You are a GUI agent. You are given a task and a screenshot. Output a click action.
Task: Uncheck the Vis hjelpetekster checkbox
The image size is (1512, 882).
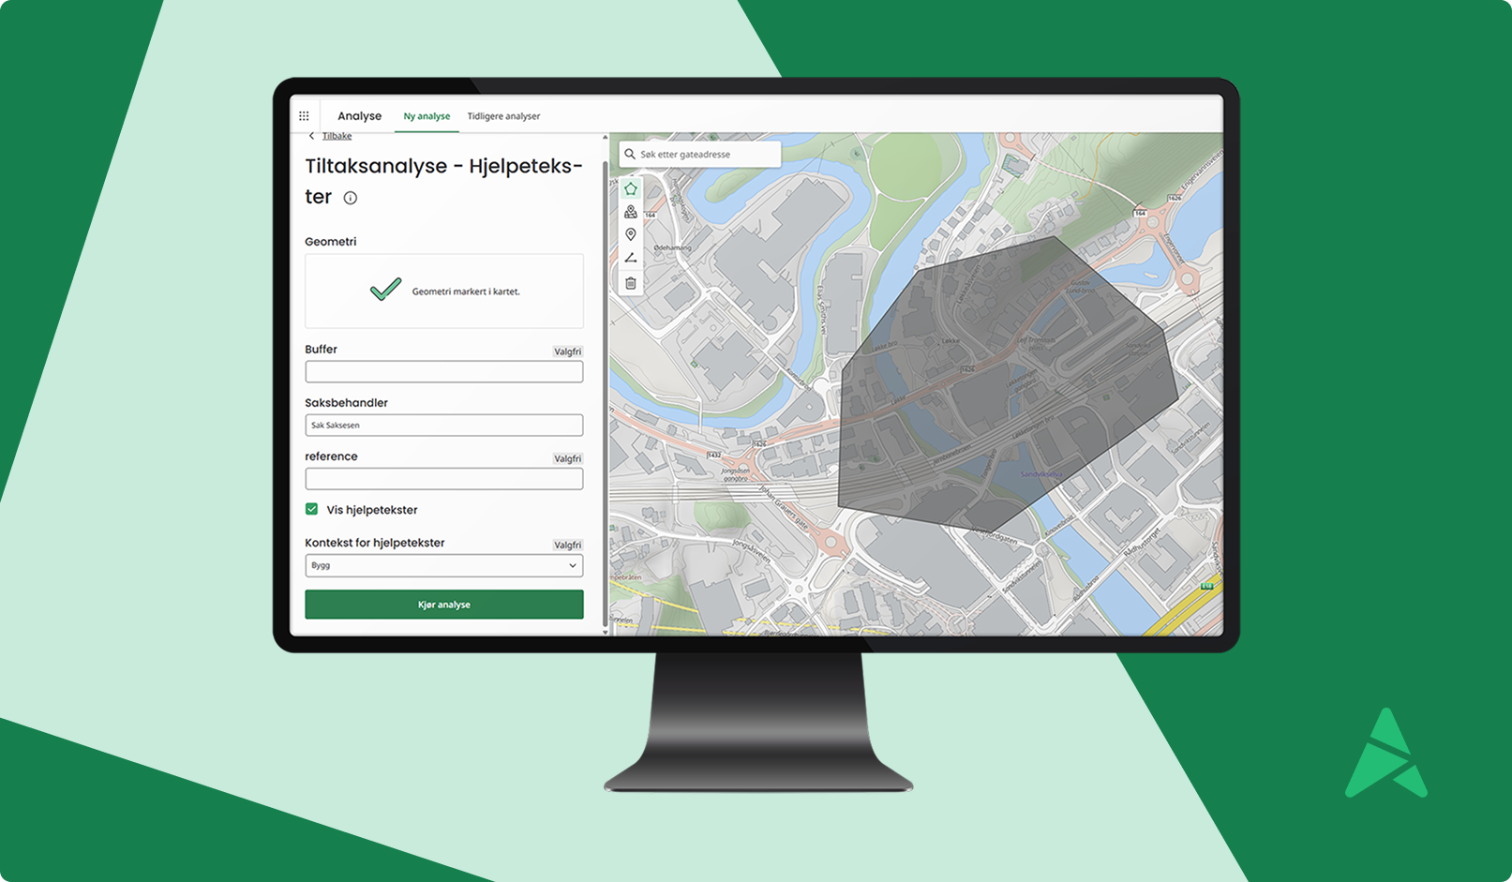click(x=311, y=509)
